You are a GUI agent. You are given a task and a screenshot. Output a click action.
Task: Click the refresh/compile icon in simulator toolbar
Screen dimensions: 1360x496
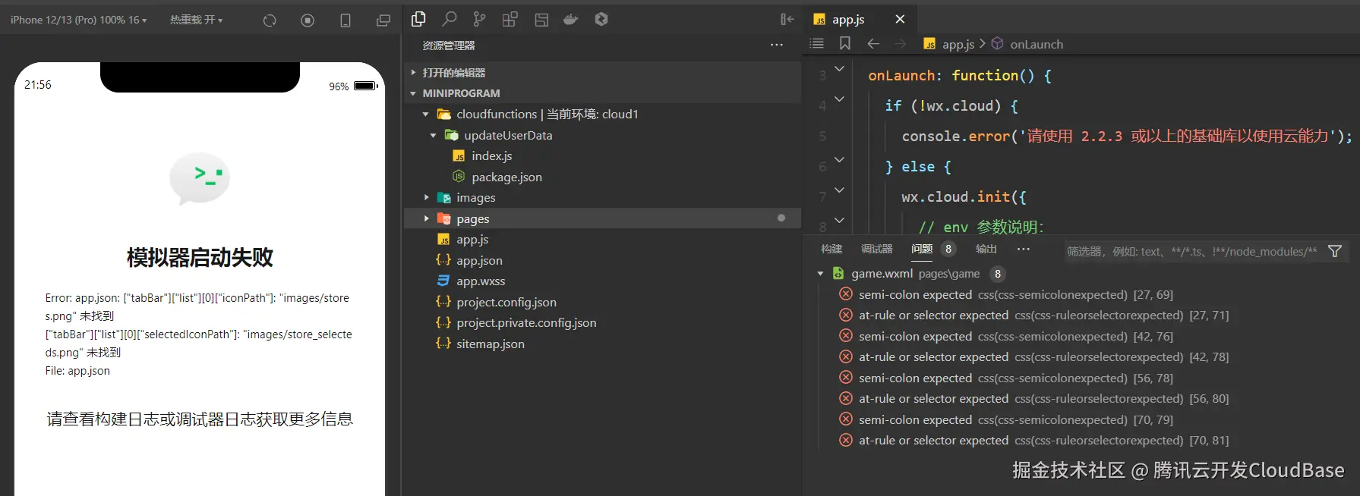(270, 20)
